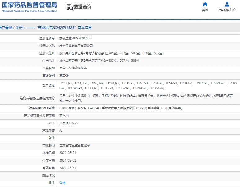Select the value 第二类
This screenshot has width=240, height=187.
(x=64, y=76)
